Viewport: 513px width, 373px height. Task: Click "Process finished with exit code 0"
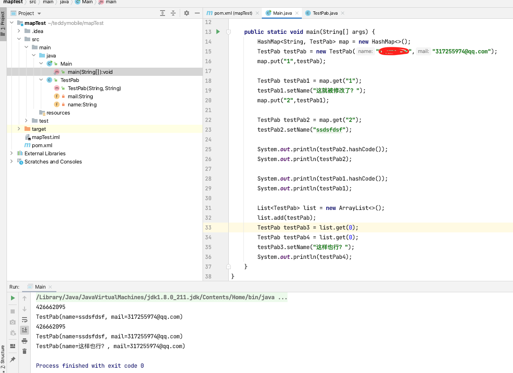coord(90,366)
